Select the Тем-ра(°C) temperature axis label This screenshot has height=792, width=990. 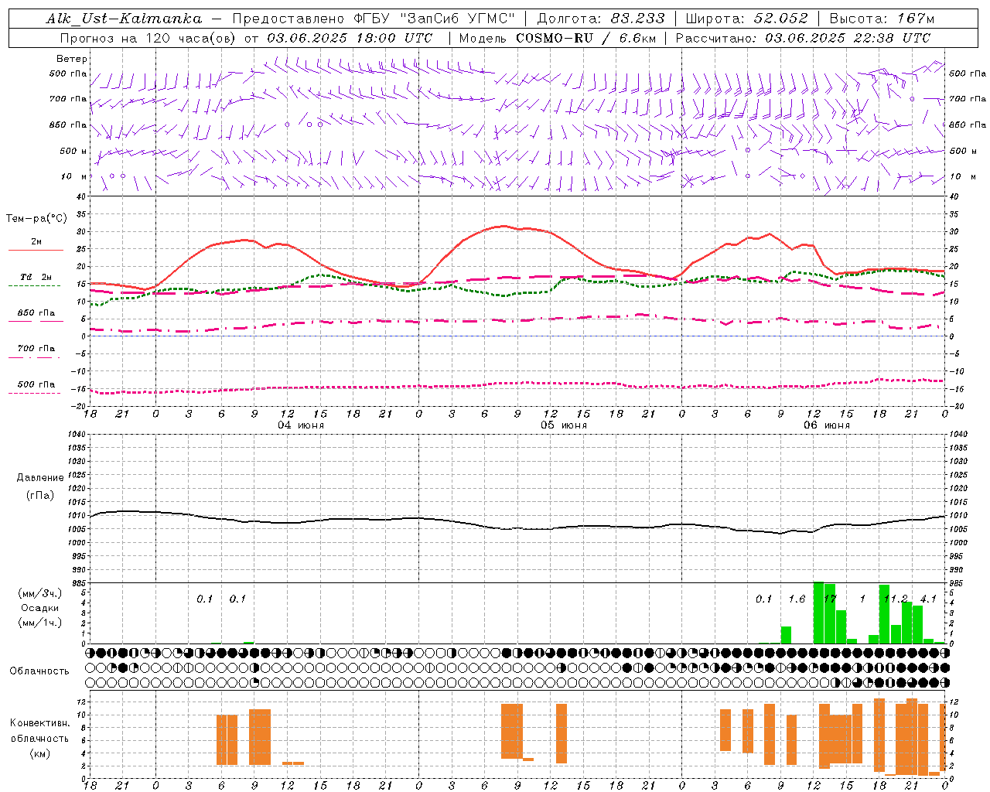pos(36,219)
